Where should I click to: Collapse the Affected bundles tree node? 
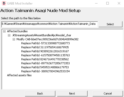click(4, 31)
